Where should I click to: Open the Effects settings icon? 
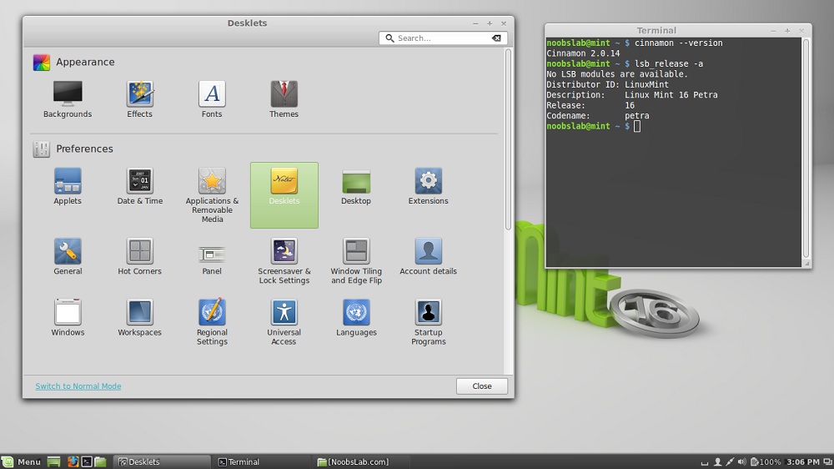coord(139,94)
